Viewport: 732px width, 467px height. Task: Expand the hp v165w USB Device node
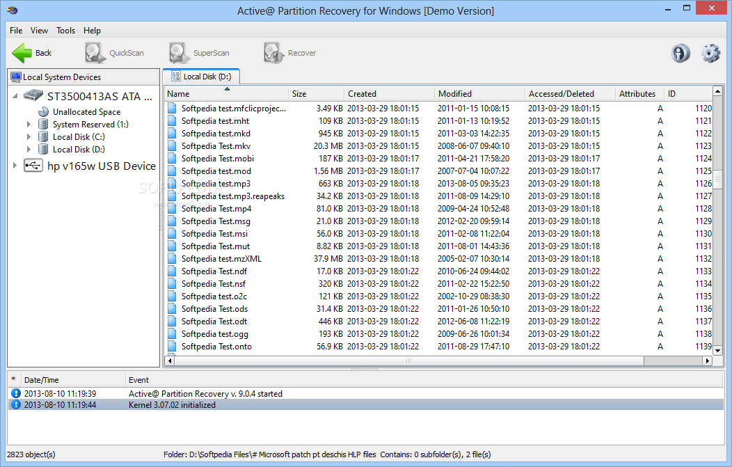[x=15, y=166]
